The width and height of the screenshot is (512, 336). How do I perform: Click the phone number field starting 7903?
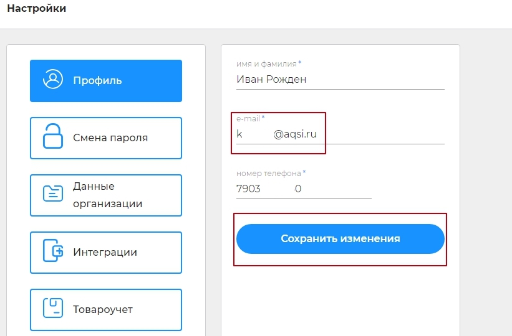(304, 189)
